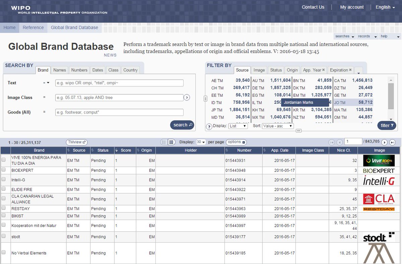
Task: Open BIOEXPERT trademark logo image
Action: point(379,171)
